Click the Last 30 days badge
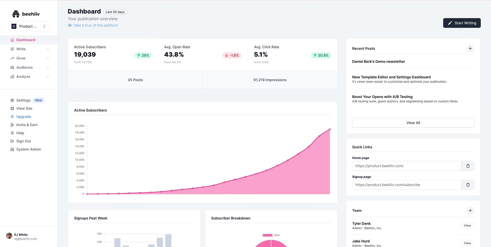This screenshot has width=491, height=247. (115, 12)
